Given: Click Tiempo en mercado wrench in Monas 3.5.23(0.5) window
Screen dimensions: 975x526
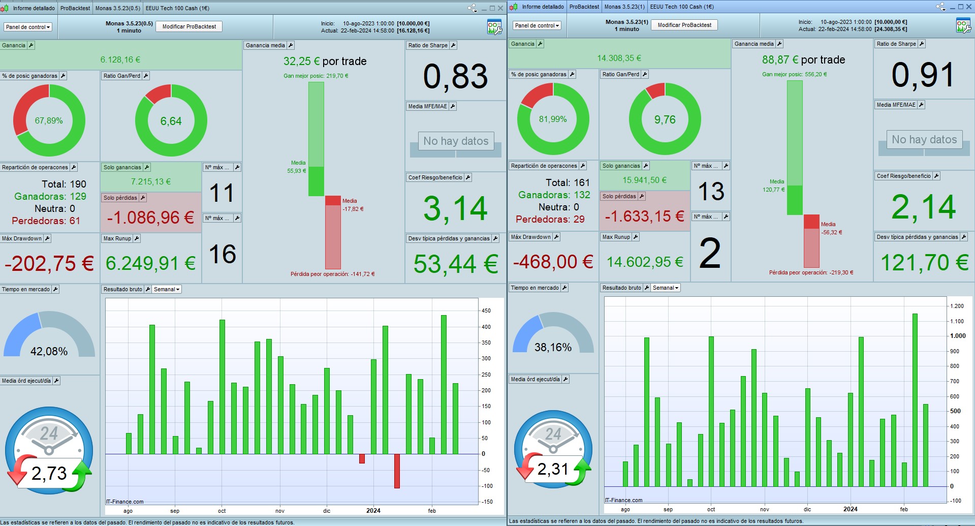Looking at the screenshot, I should (55, 289).
